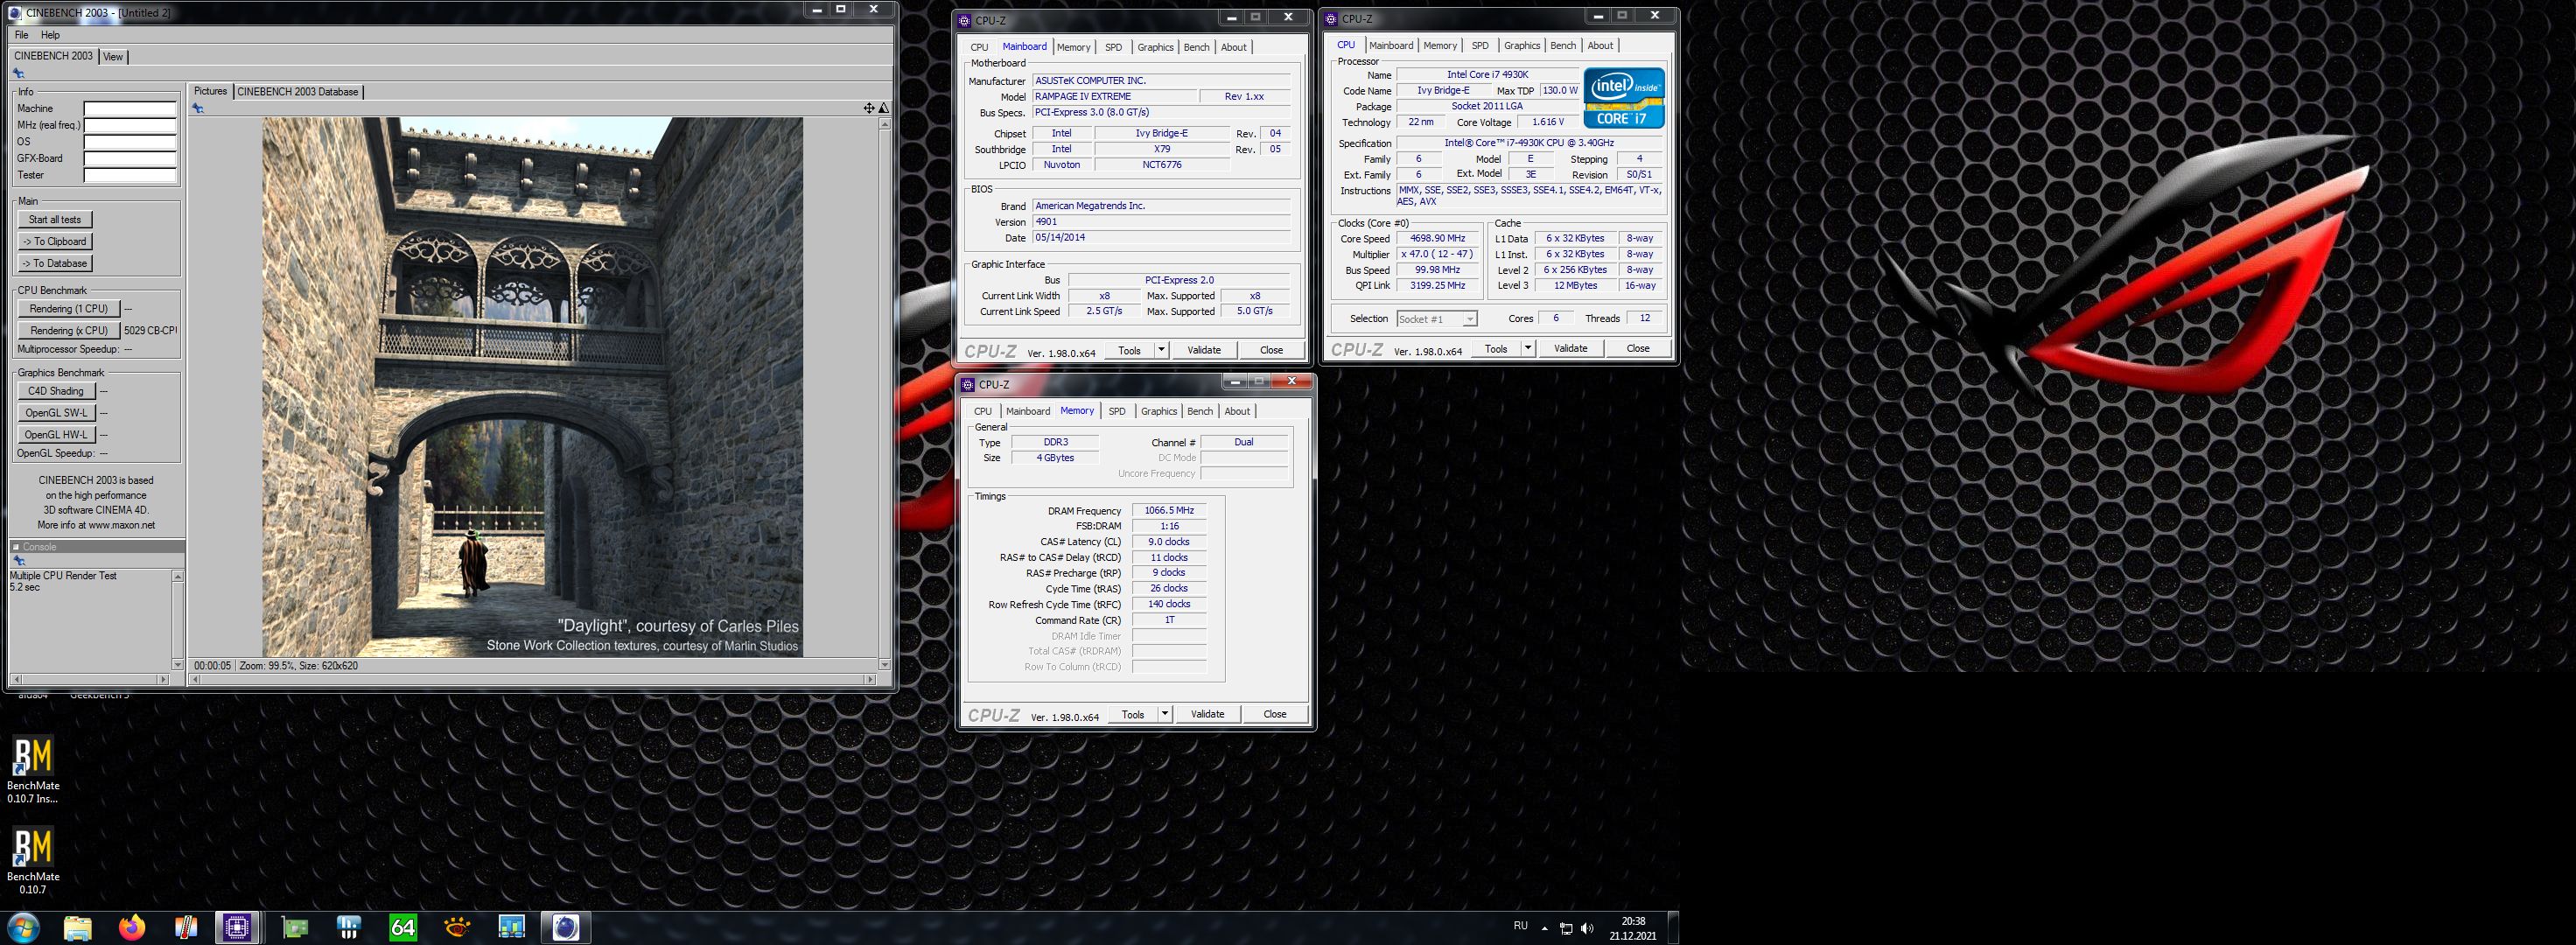Click the To Database button
Screen dimensions: 2576x945
click(55, 264)
